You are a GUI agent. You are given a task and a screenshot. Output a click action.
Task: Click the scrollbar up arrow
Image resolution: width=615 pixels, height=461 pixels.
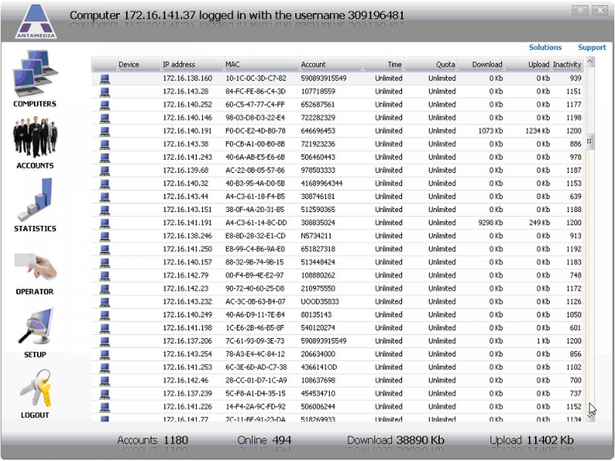tap(589, 61)
